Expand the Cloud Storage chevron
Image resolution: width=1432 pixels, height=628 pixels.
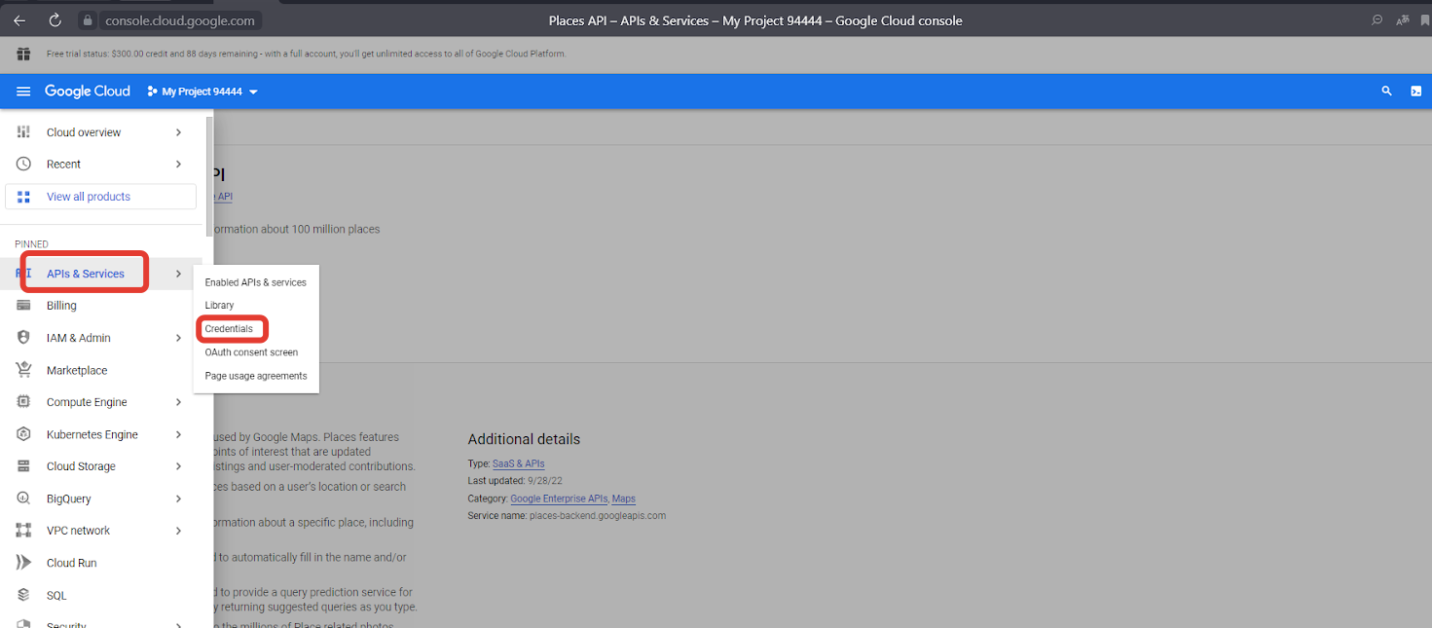pos(178,466)
